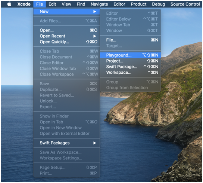Open the Source Control menu
This screenshot has width=203, height=183.
pyautogui.click(x=185, y=4)
